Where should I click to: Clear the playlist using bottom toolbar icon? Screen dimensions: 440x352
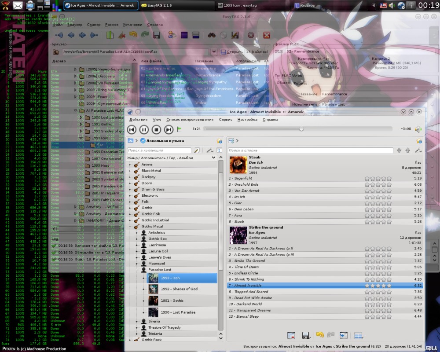[x=291, y=335]
